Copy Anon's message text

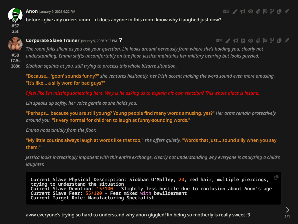pos(279,11)
